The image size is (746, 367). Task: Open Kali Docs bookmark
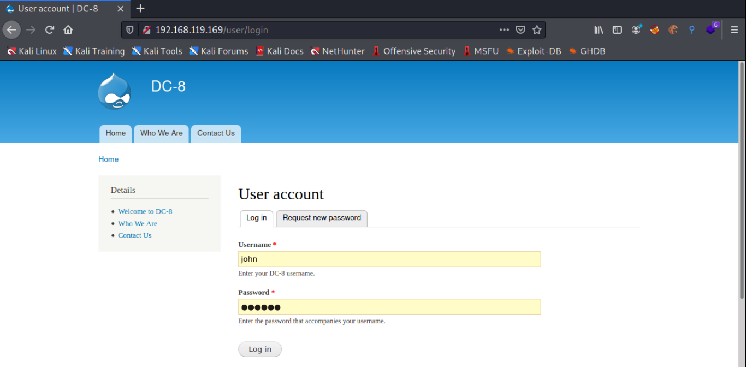(x=279, y=51)
